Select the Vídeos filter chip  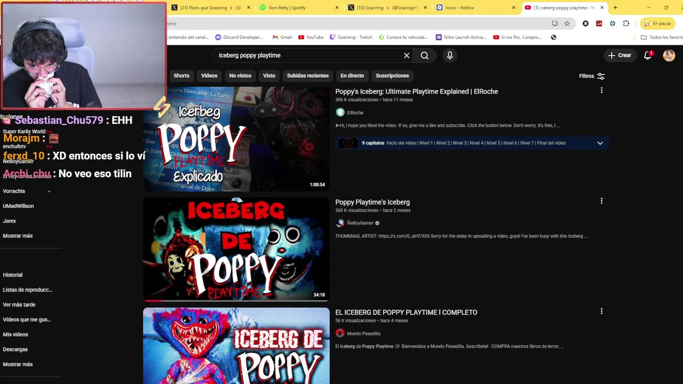(209, 76)
